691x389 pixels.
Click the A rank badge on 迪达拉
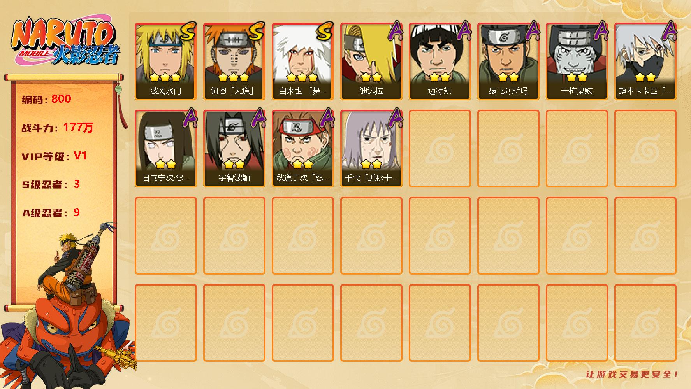pos(395,30)
